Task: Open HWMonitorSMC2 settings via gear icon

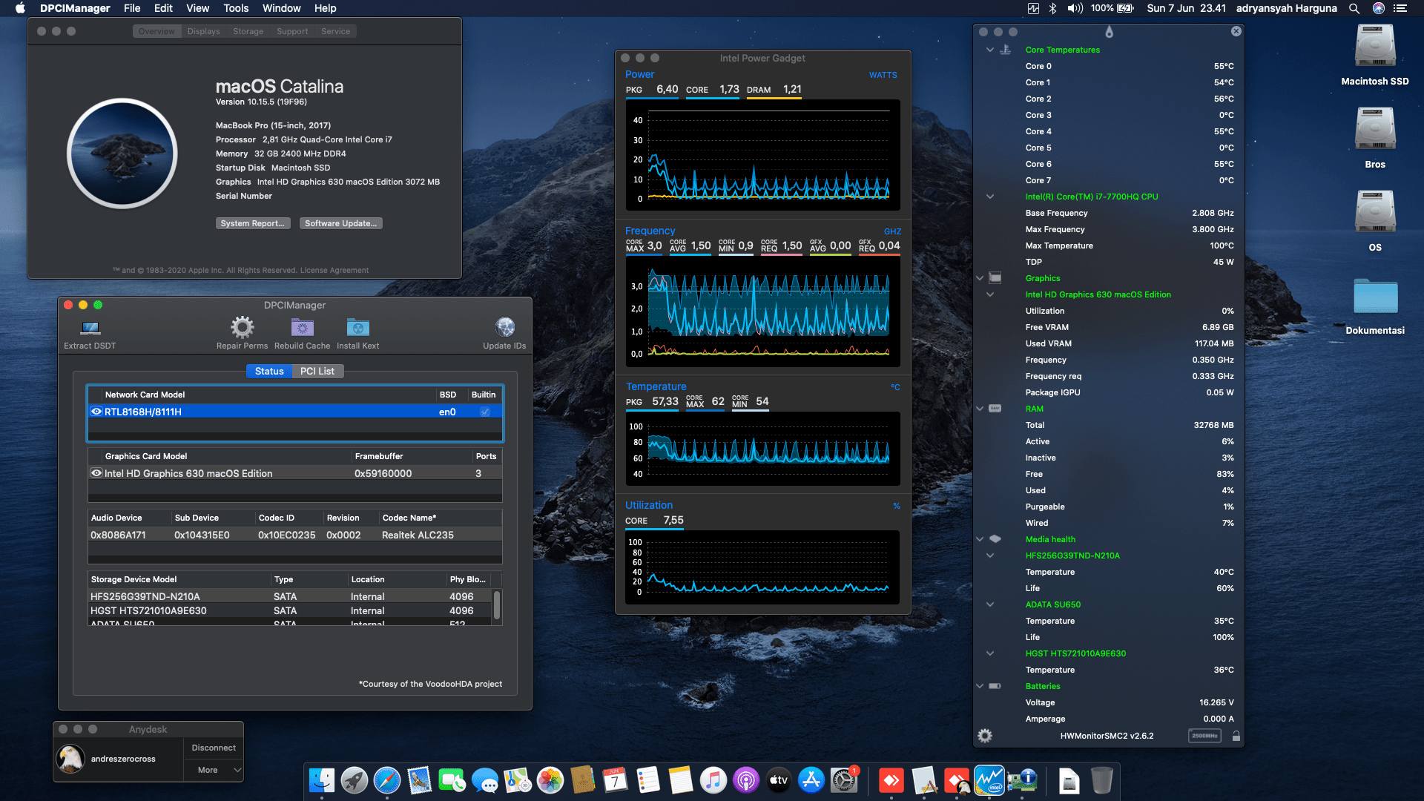Action: tap(984, 735)
